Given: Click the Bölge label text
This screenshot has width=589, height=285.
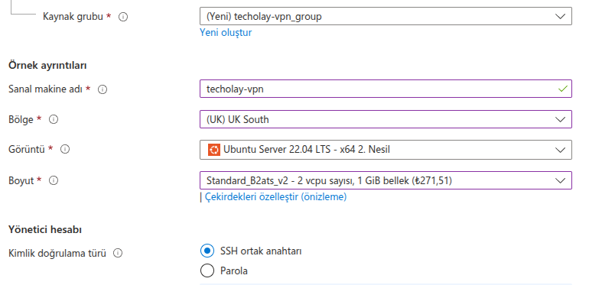Looking at the screenshot, I should click(21, 120).
